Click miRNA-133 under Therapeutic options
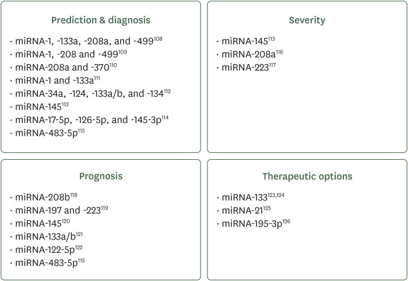The width and height of the screenshot is (408, 281). coord(242,197)
